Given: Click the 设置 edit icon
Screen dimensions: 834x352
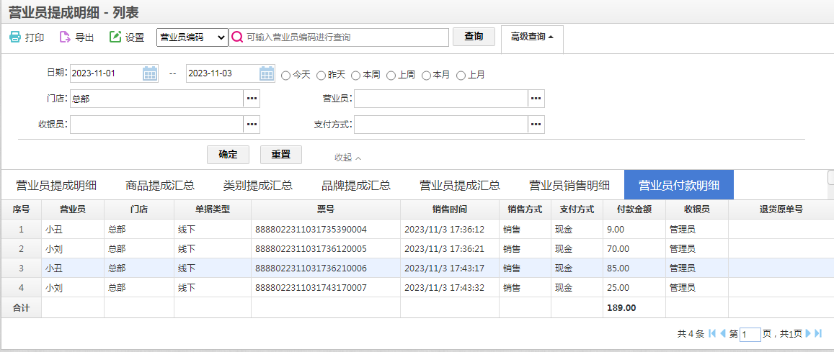Looking at the screenshot, I should [115, 37].
